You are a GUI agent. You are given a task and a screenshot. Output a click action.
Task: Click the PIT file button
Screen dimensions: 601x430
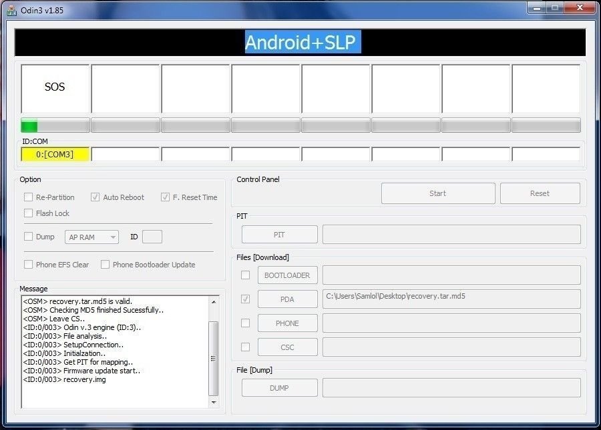279,235
